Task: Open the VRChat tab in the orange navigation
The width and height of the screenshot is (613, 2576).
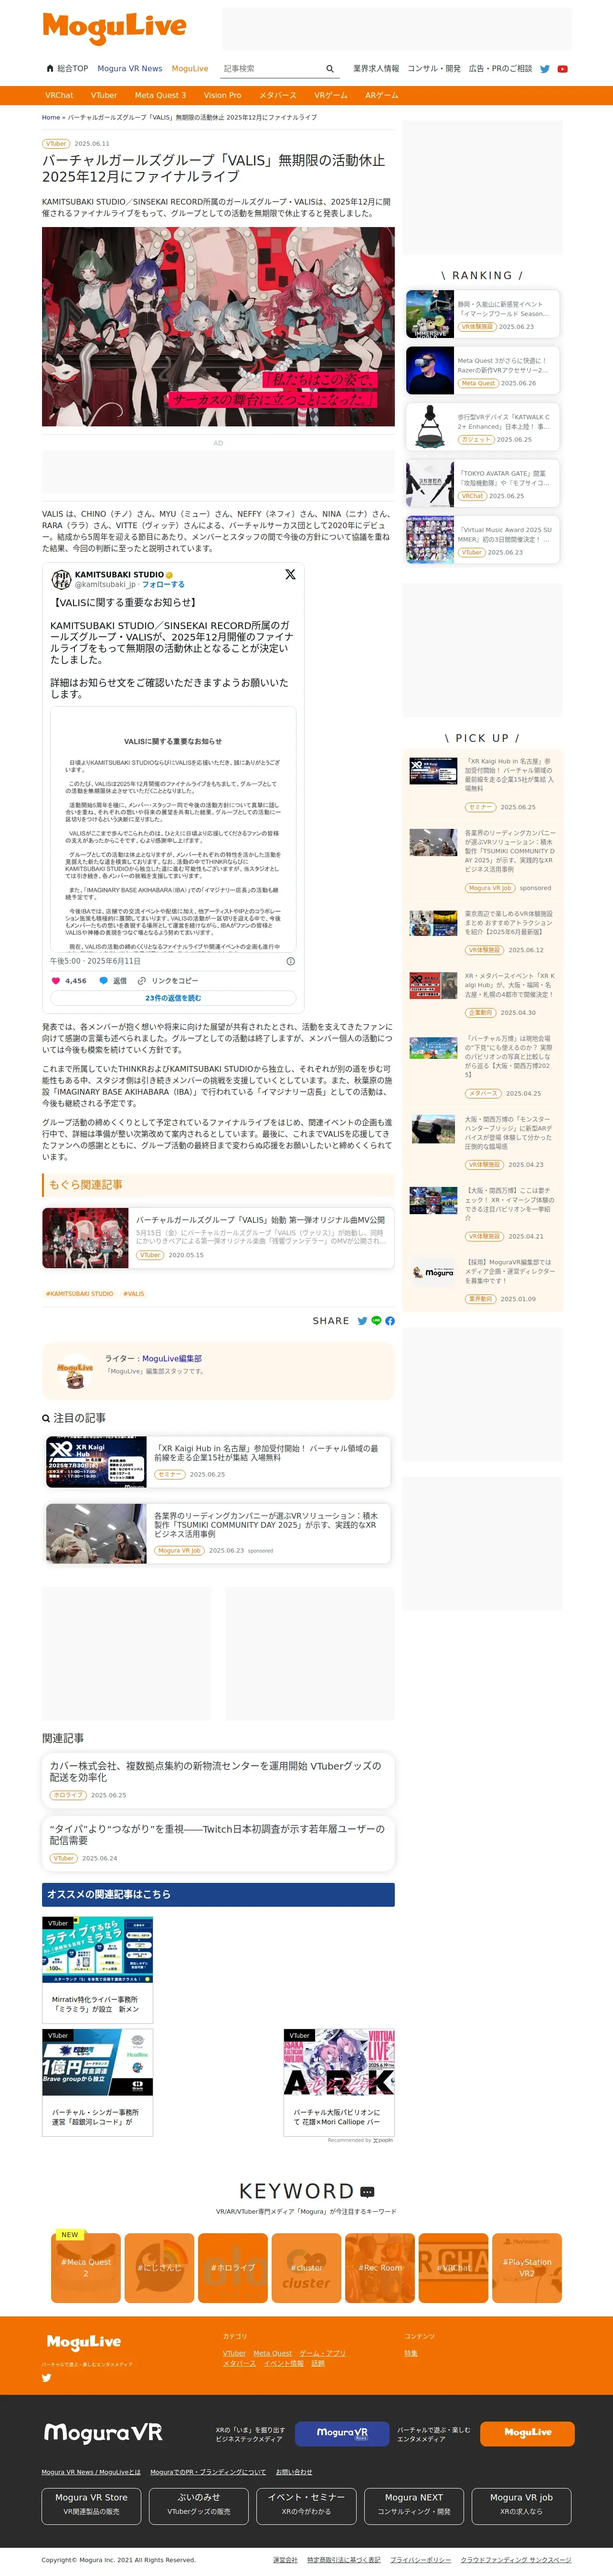Action: 59,95
